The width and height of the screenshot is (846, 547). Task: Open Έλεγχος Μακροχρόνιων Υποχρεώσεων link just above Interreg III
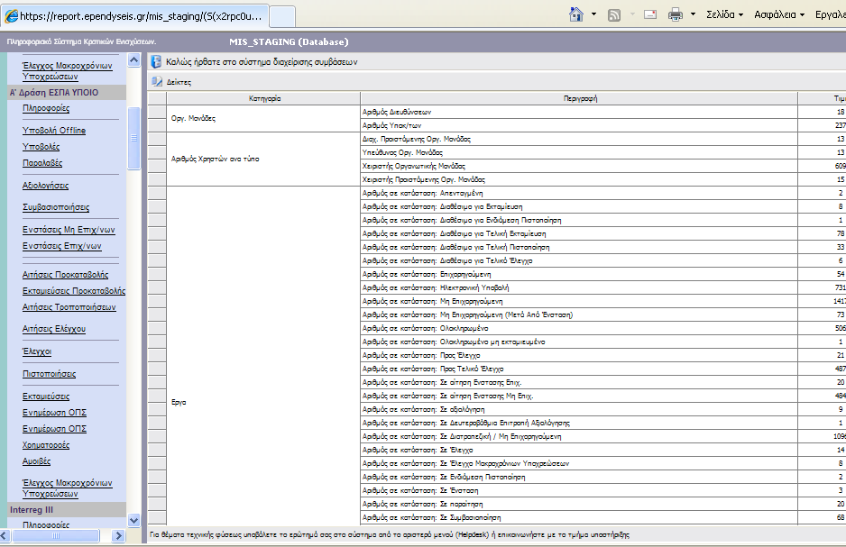point(68,488)
